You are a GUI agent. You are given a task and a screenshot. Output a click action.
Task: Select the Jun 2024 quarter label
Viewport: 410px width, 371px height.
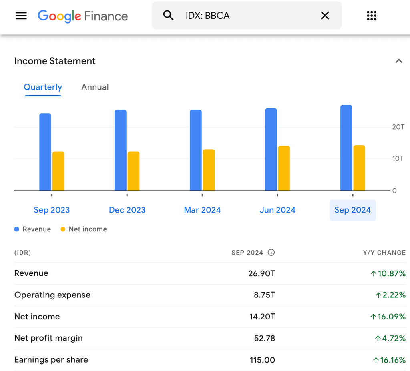click(x=277, y=210)
